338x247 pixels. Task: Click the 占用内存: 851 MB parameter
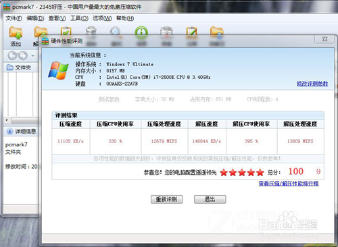[211, 99]
